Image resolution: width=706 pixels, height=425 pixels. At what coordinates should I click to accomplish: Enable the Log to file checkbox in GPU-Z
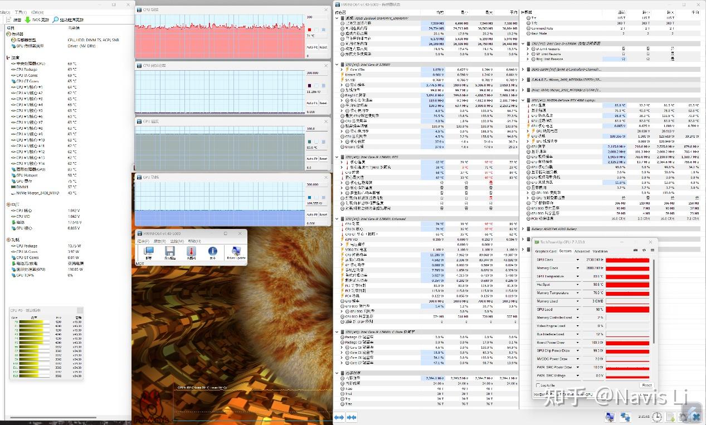pyautogui.click(x=538, y=385)
